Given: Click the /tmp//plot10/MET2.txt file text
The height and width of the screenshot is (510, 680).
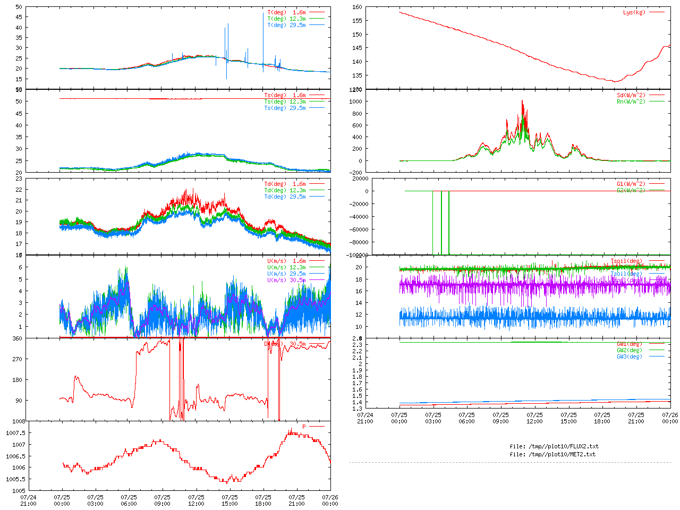Looking at the screenshot, I should 552,454.
